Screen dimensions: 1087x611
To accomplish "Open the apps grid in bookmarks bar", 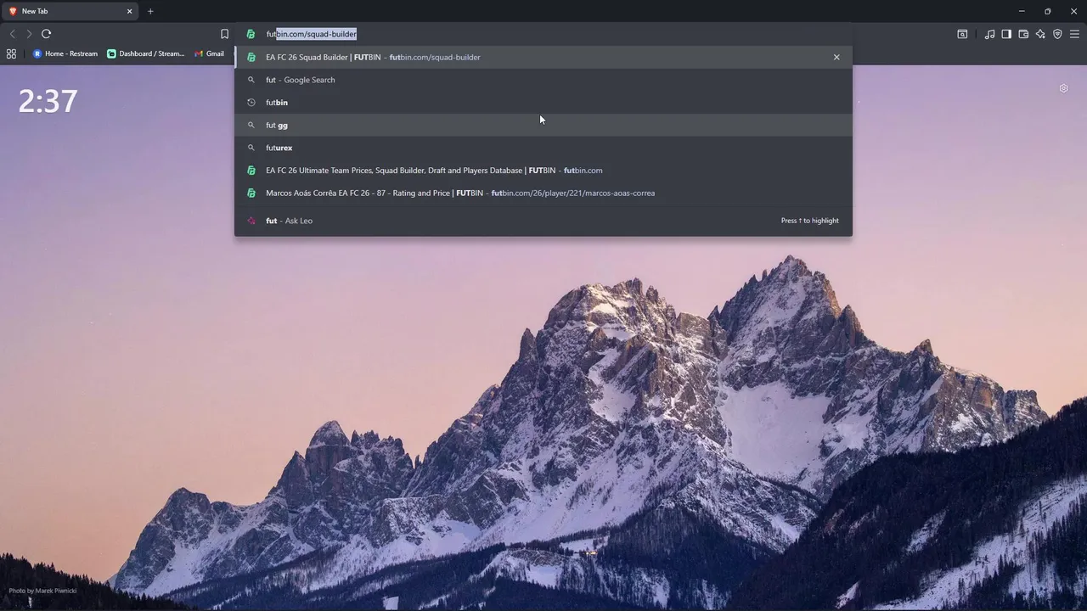I will pos(11,53).
